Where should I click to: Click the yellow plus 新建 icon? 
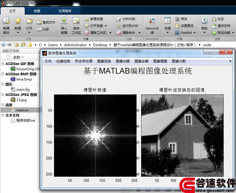[x=18, y=20]
